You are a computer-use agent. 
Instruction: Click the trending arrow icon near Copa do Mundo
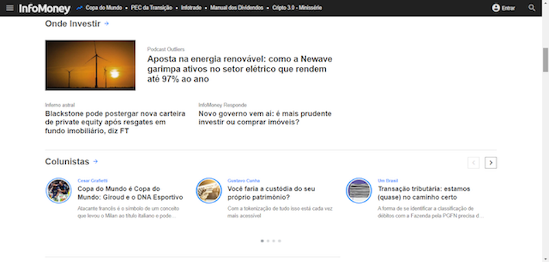80,8
